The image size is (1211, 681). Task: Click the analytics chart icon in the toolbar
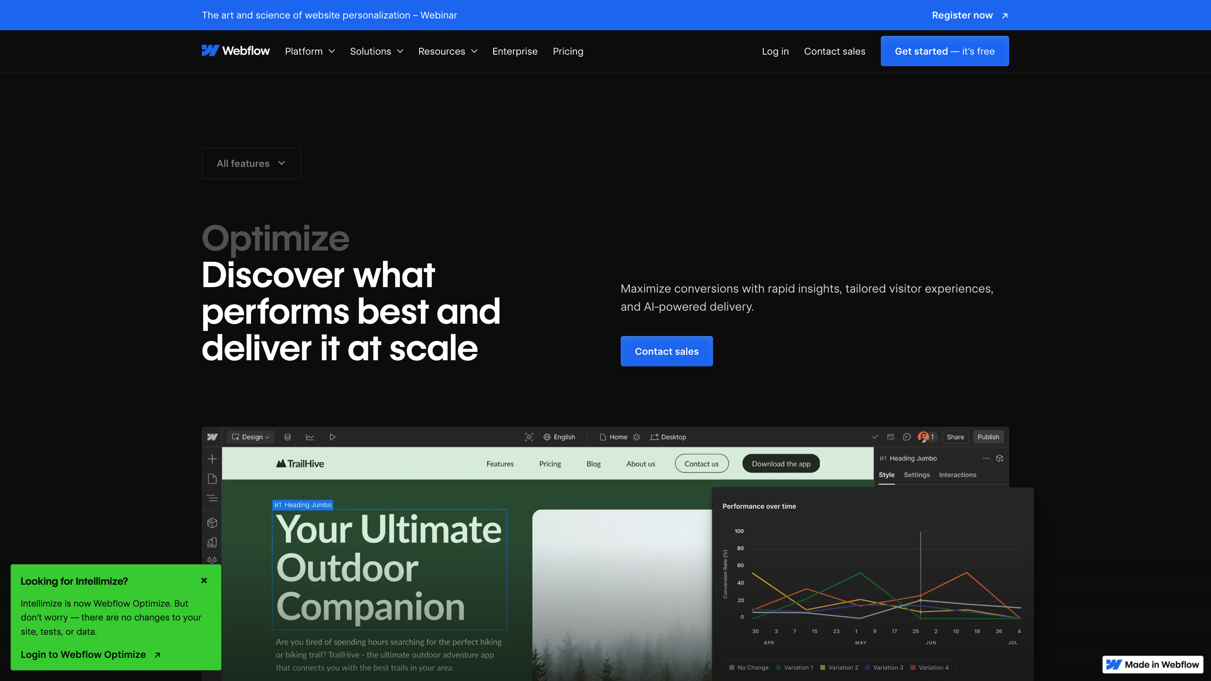coord(310,437)
